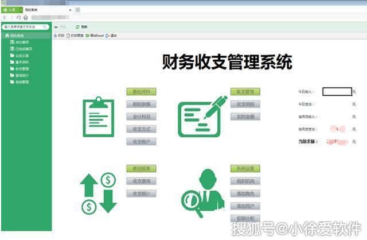Open the 添加角色 button
The height and width of the screenshot is (240, 367).
click(x=245, y=193)
